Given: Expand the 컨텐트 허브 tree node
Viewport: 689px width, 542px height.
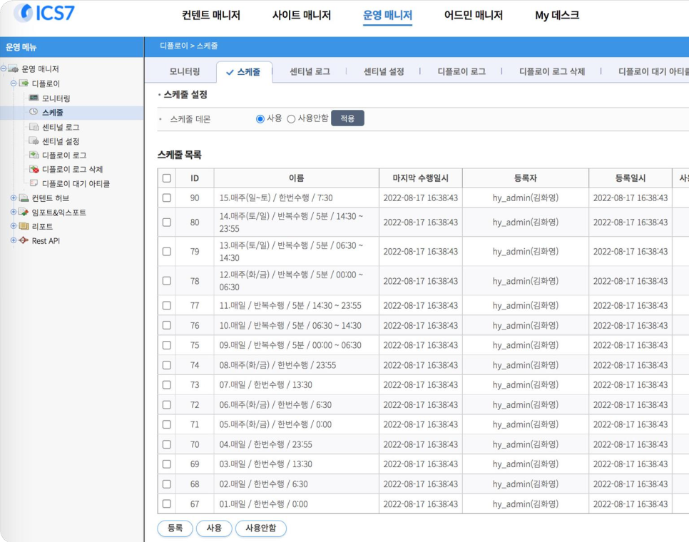Looking at the screenshot, I should [14, 198].
